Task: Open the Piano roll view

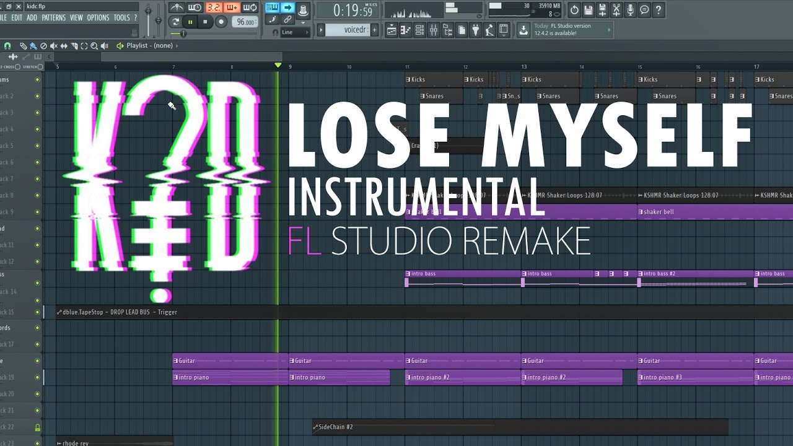Action: [405, 30]
